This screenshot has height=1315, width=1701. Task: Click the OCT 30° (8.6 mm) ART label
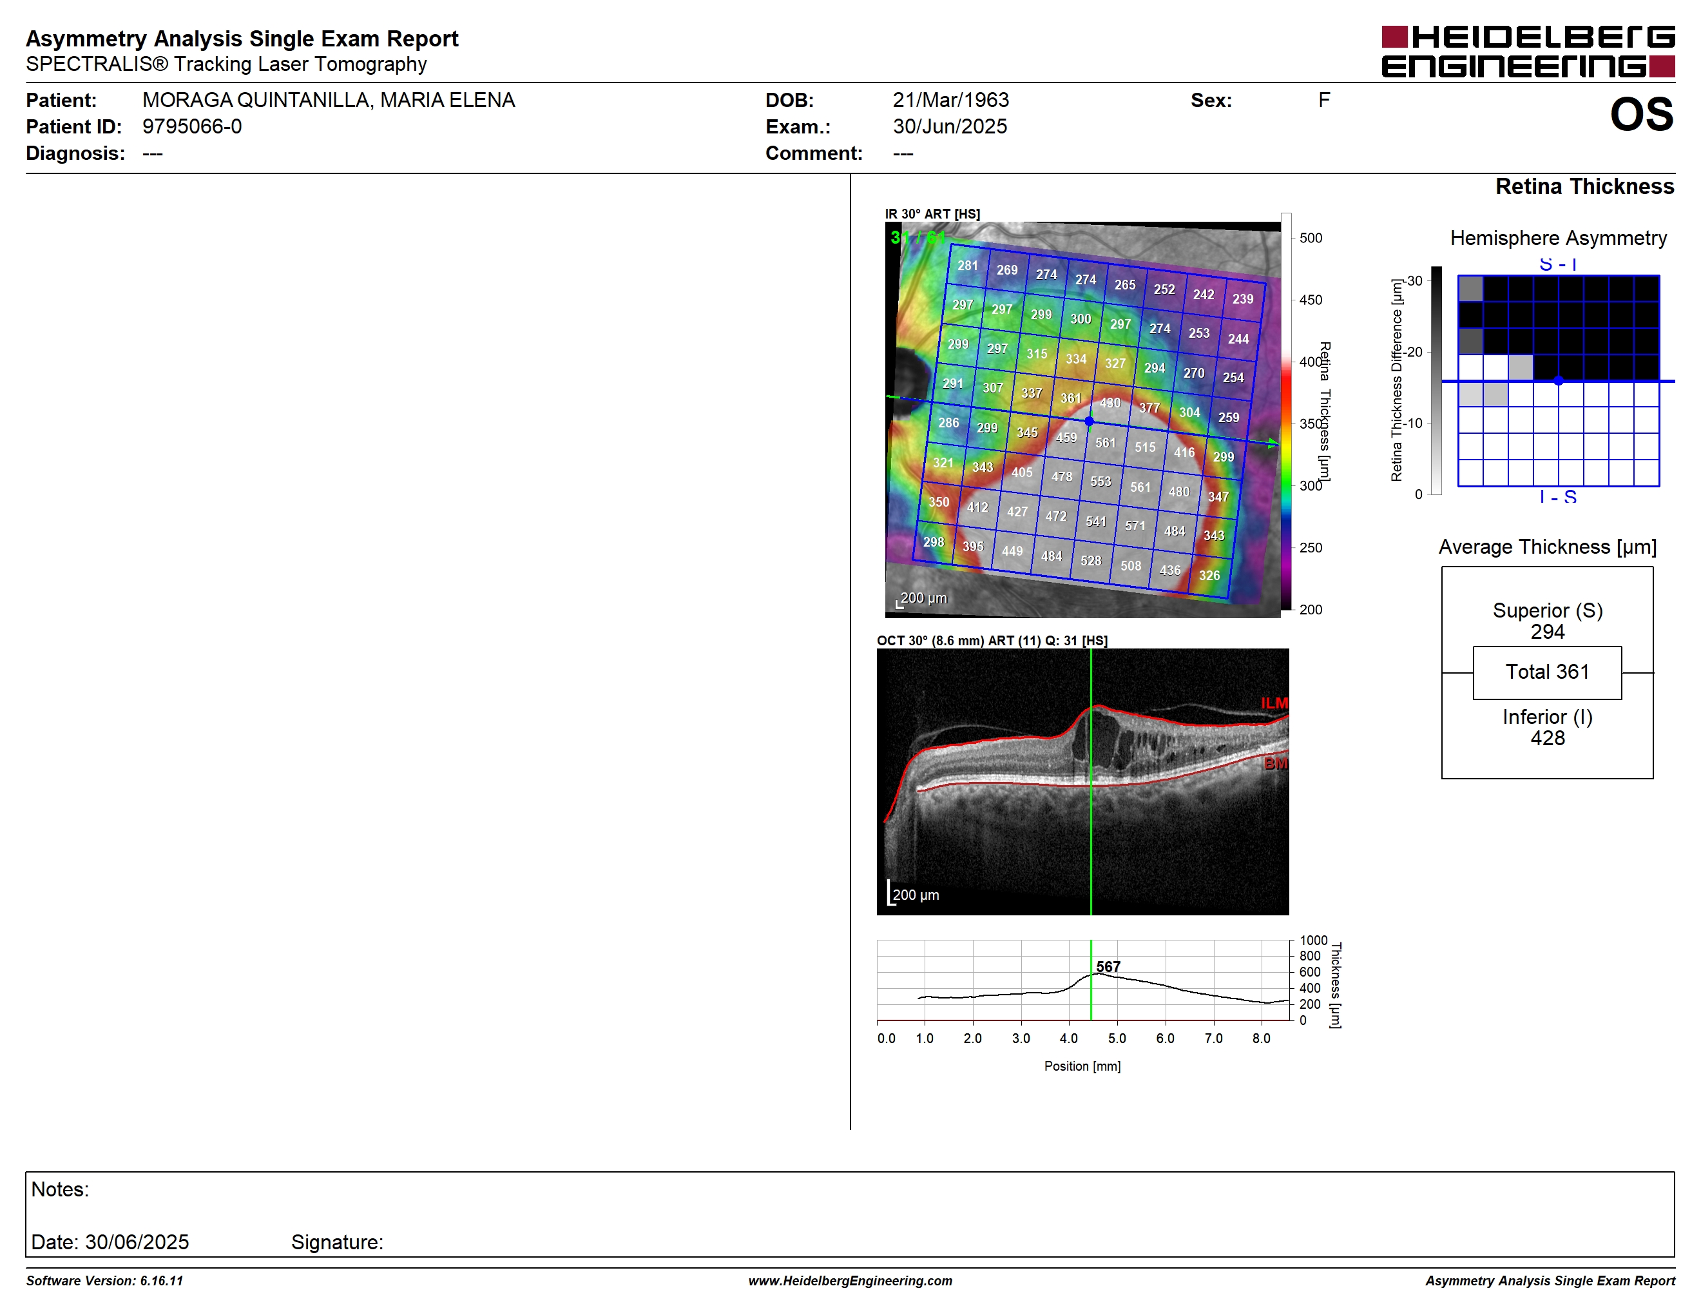[992, 641]
